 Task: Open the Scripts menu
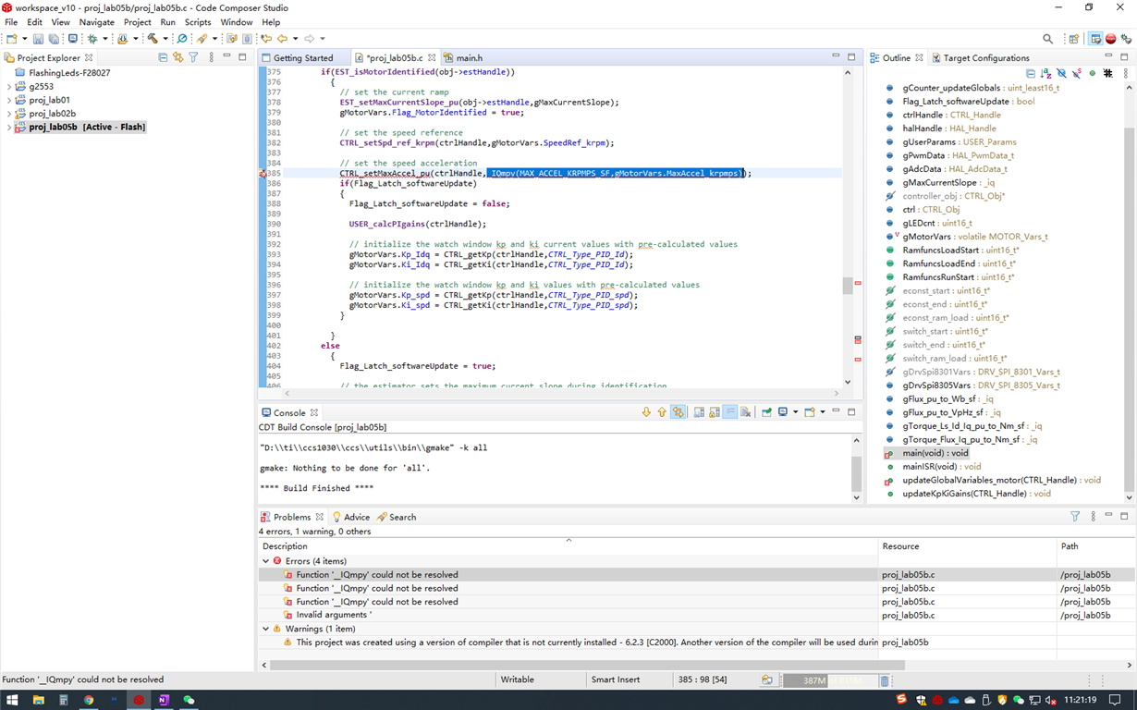(x=198, y=22)
